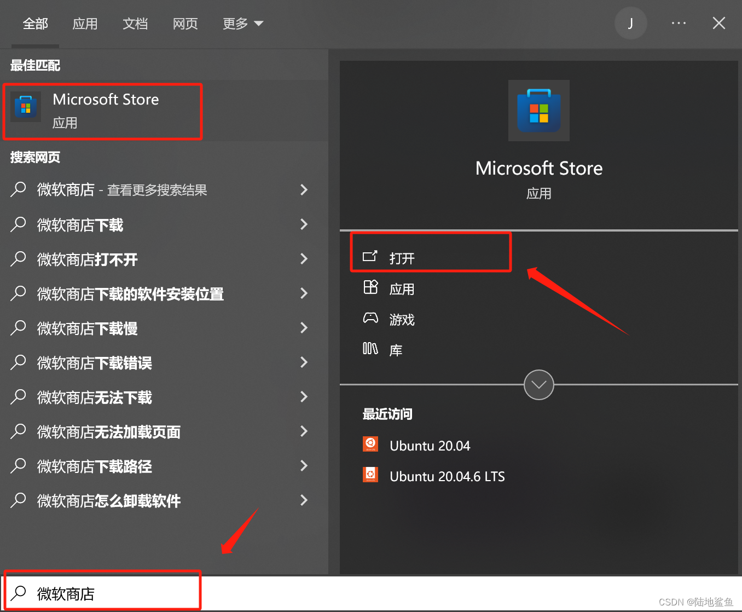This screenshot has height=612, width=742.
Task: Click the J user account avatar
Action: pyautogui.click(x=630, y=23)
